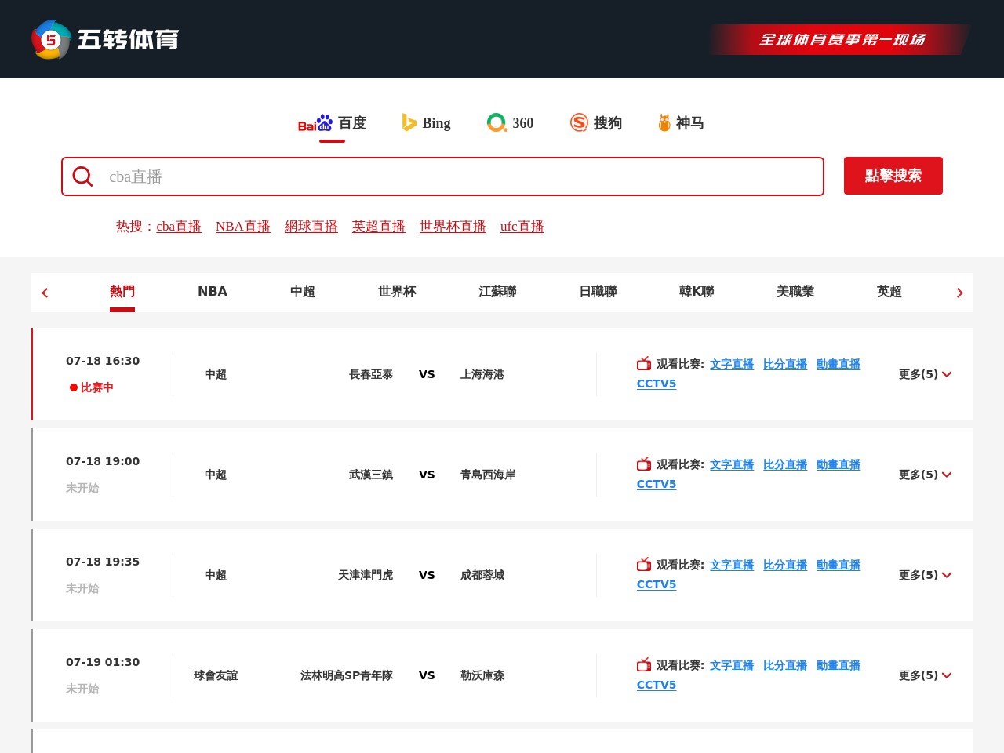The width and height of the screenshot is (1004, 753).
Task: Click the 全球体育赛事第一现场 banner
Action: click(840, 39)
